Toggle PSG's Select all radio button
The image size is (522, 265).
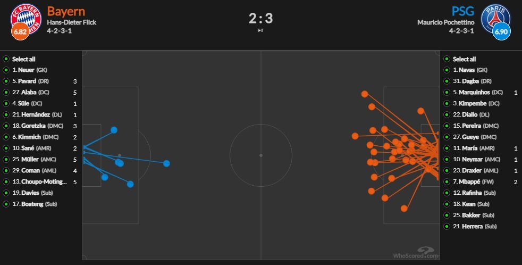447,59
